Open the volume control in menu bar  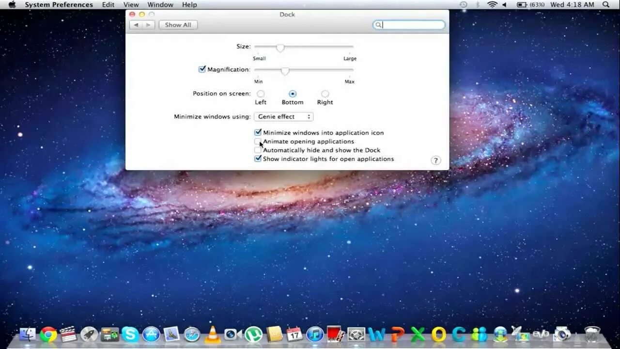504,4
